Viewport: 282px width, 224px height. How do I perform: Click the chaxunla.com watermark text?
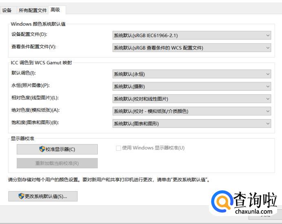253,211
